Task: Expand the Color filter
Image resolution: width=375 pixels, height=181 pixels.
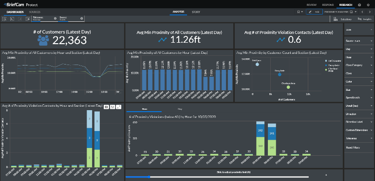Action: (x=358, y=82)
